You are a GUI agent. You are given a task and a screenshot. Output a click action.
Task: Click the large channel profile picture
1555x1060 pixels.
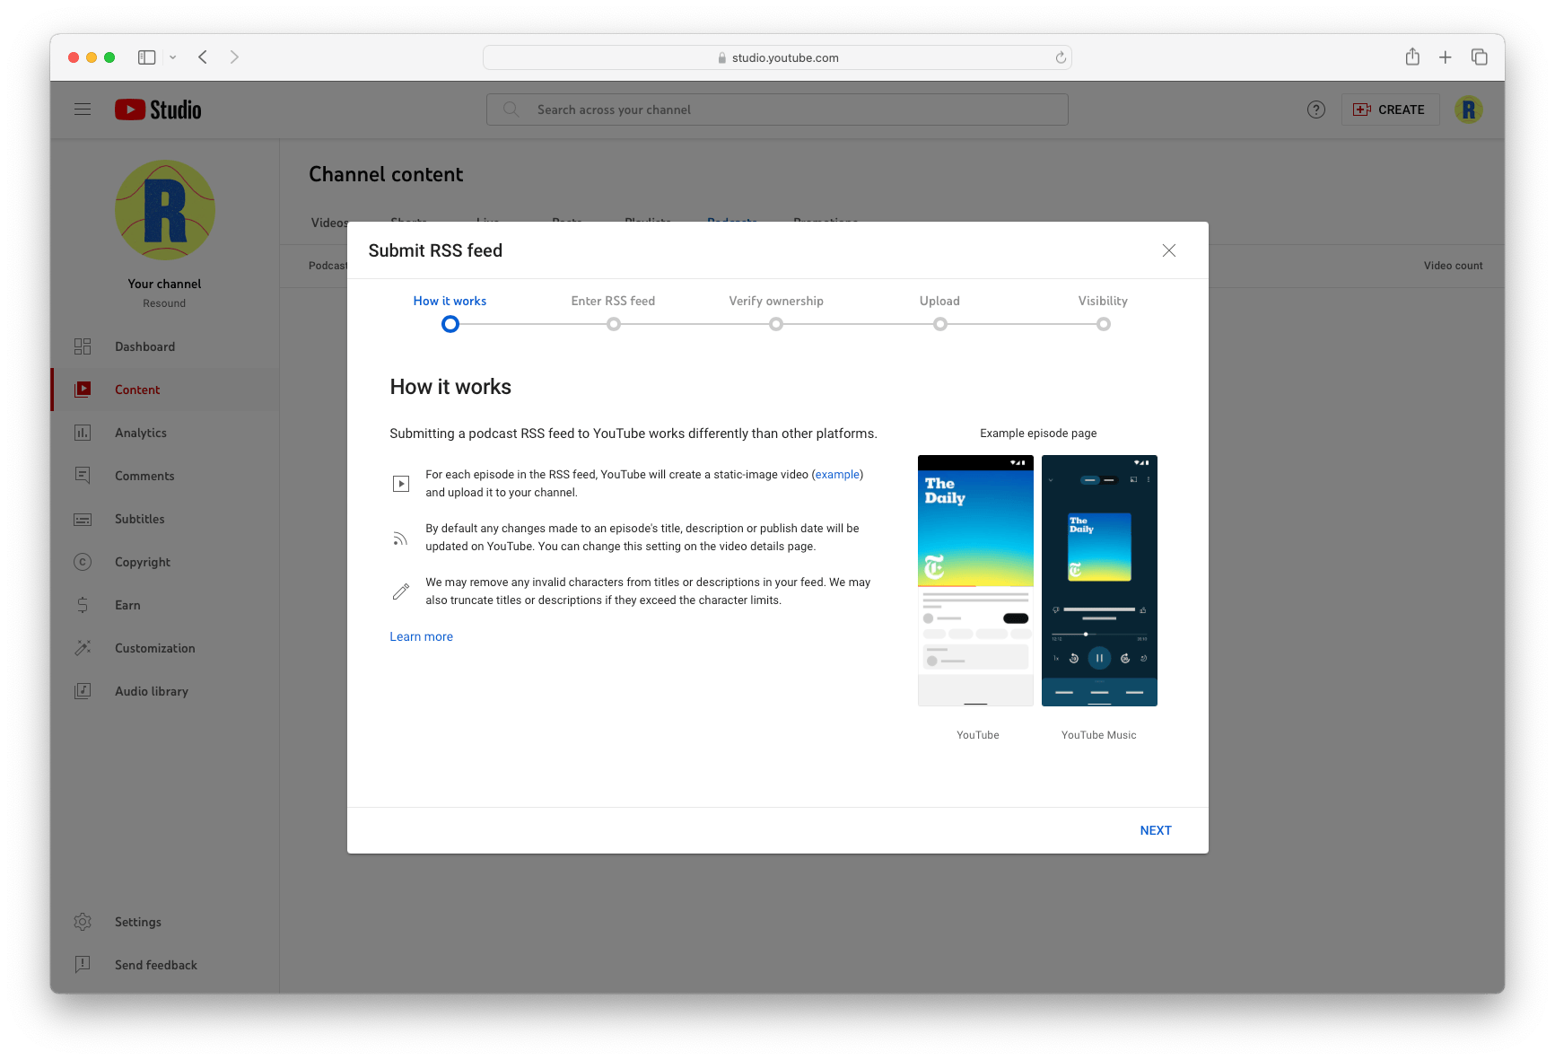coord(165,210)
